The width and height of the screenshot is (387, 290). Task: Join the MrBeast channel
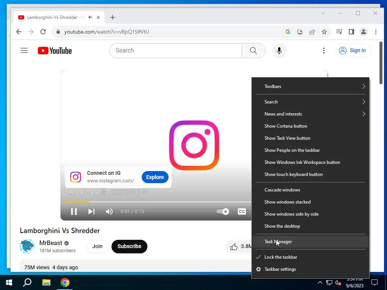pyautogui.click(x=97, y=246)
